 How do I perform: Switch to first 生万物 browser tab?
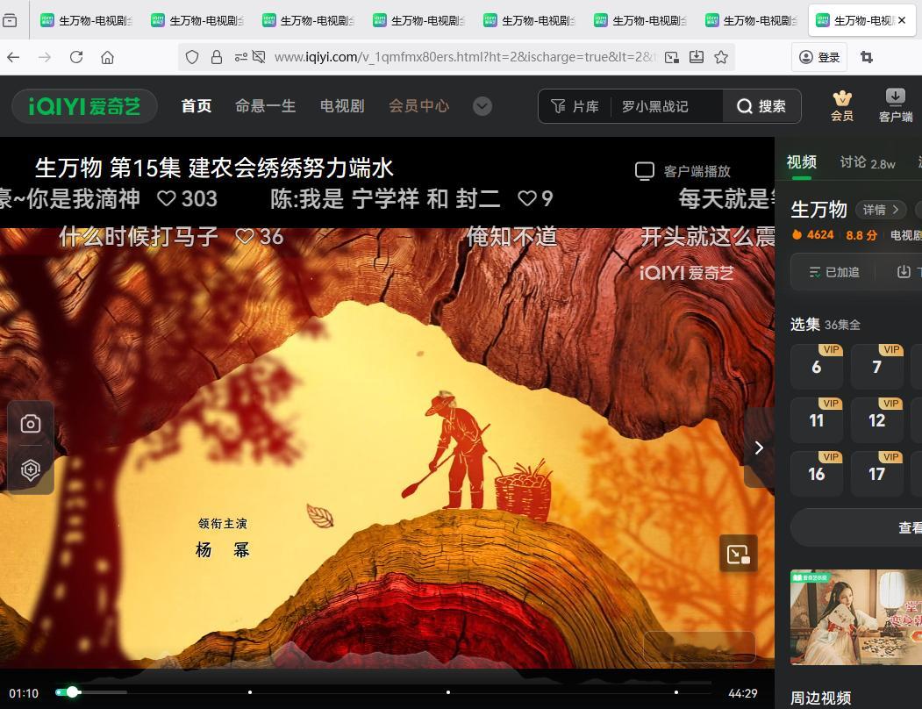click(87, 20)
